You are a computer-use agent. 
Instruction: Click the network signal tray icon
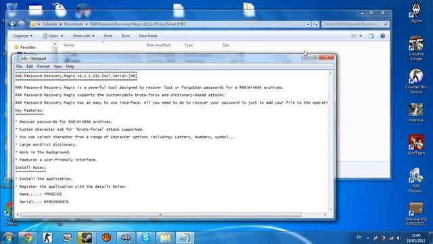[391, 238]
